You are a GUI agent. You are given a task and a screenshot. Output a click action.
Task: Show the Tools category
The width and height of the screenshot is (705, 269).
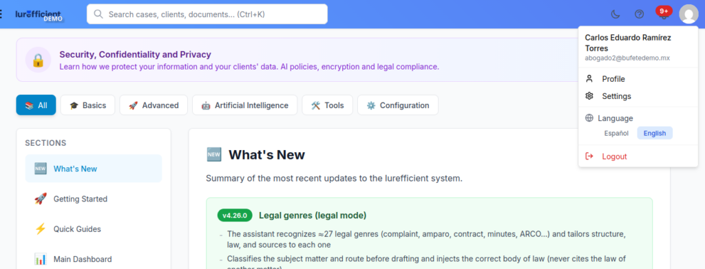click(327, 105)
